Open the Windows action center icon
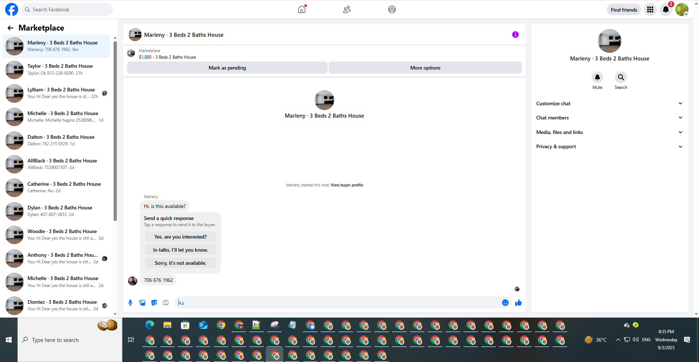Screen dimensions: 699x362 [687, 340]
